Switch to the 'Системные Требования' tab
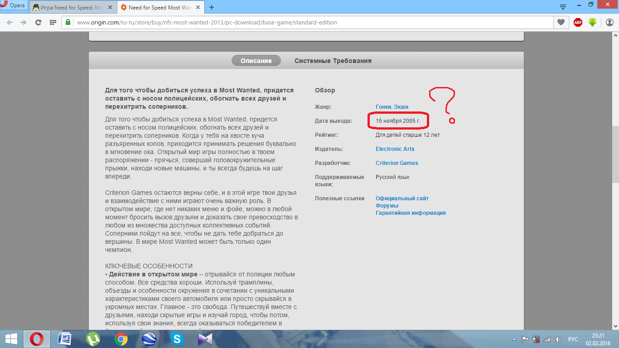The height and width of the screenshot is (348, 619). click(x=333, y=61)
